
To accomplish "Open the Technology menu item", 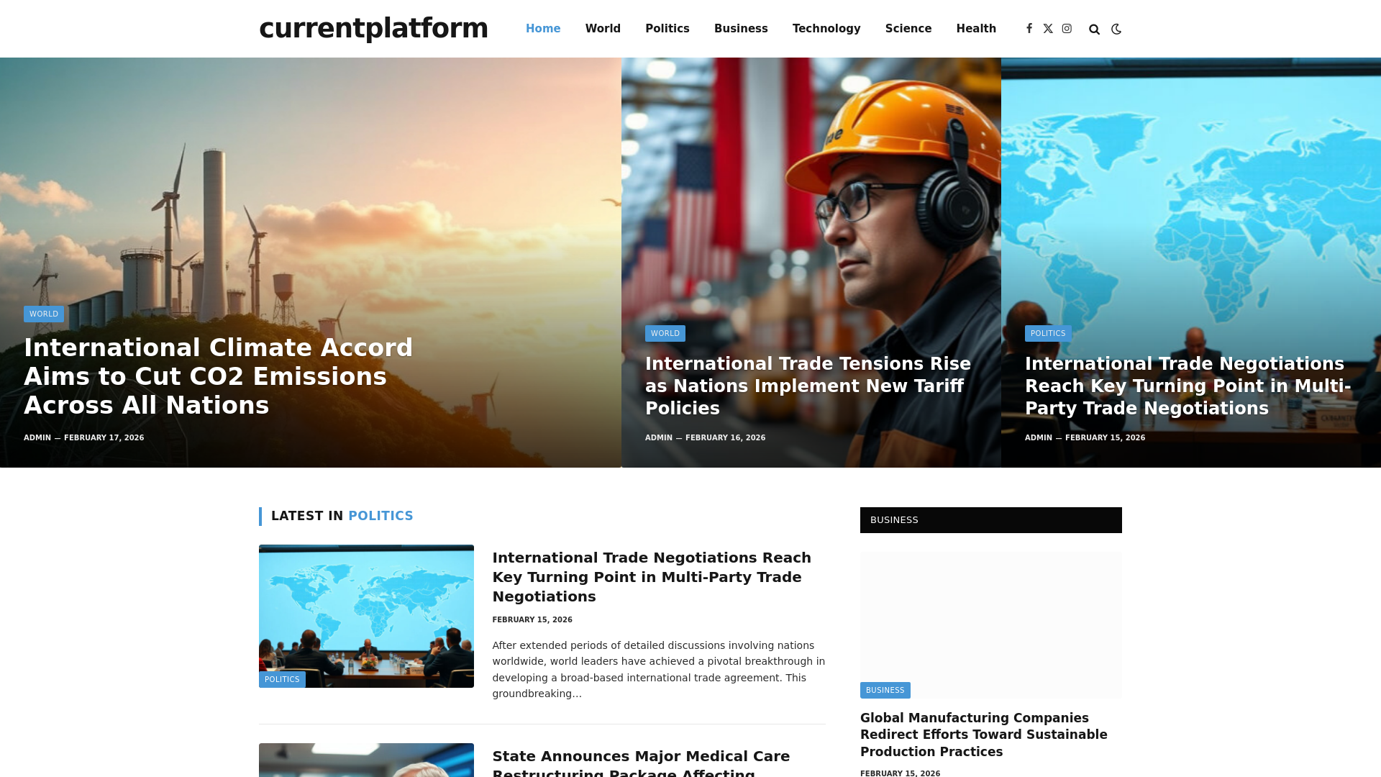I will tap(826, 29).
